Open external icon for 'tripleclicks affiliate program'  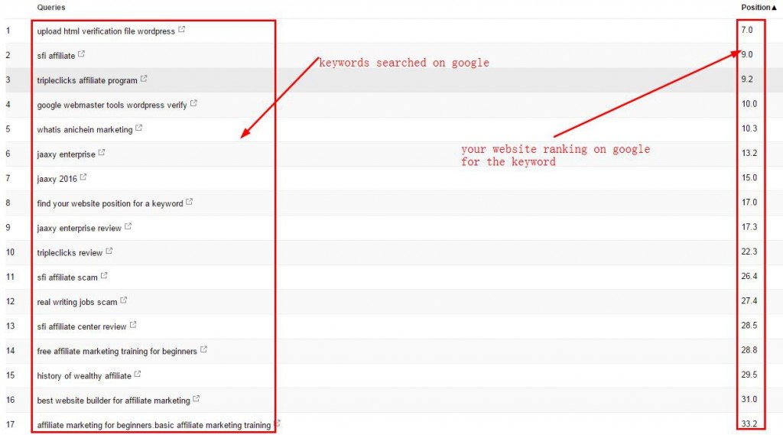click(145, 79)
